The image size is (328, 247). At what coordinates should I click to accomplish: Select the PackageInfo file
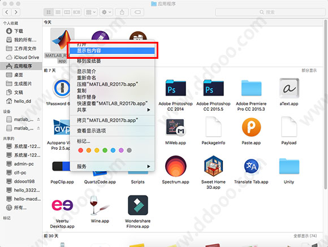(x=213, y=127)
